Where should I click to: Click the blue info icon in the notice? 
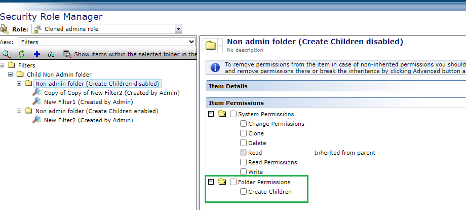215,67
